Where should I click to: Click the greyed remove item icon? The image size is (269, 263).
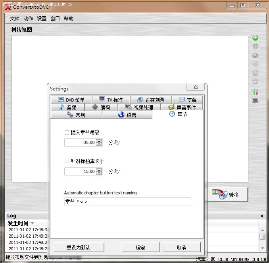255,55
